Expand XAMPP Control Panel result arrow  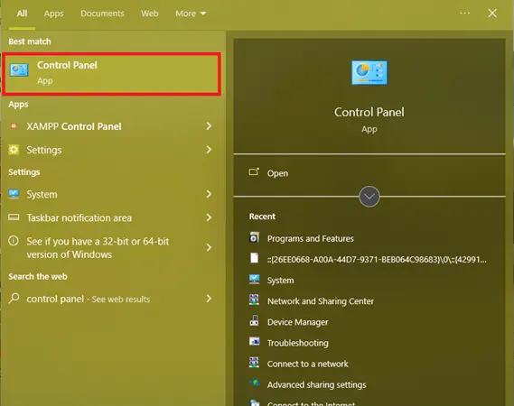click(x=209, y=126)
